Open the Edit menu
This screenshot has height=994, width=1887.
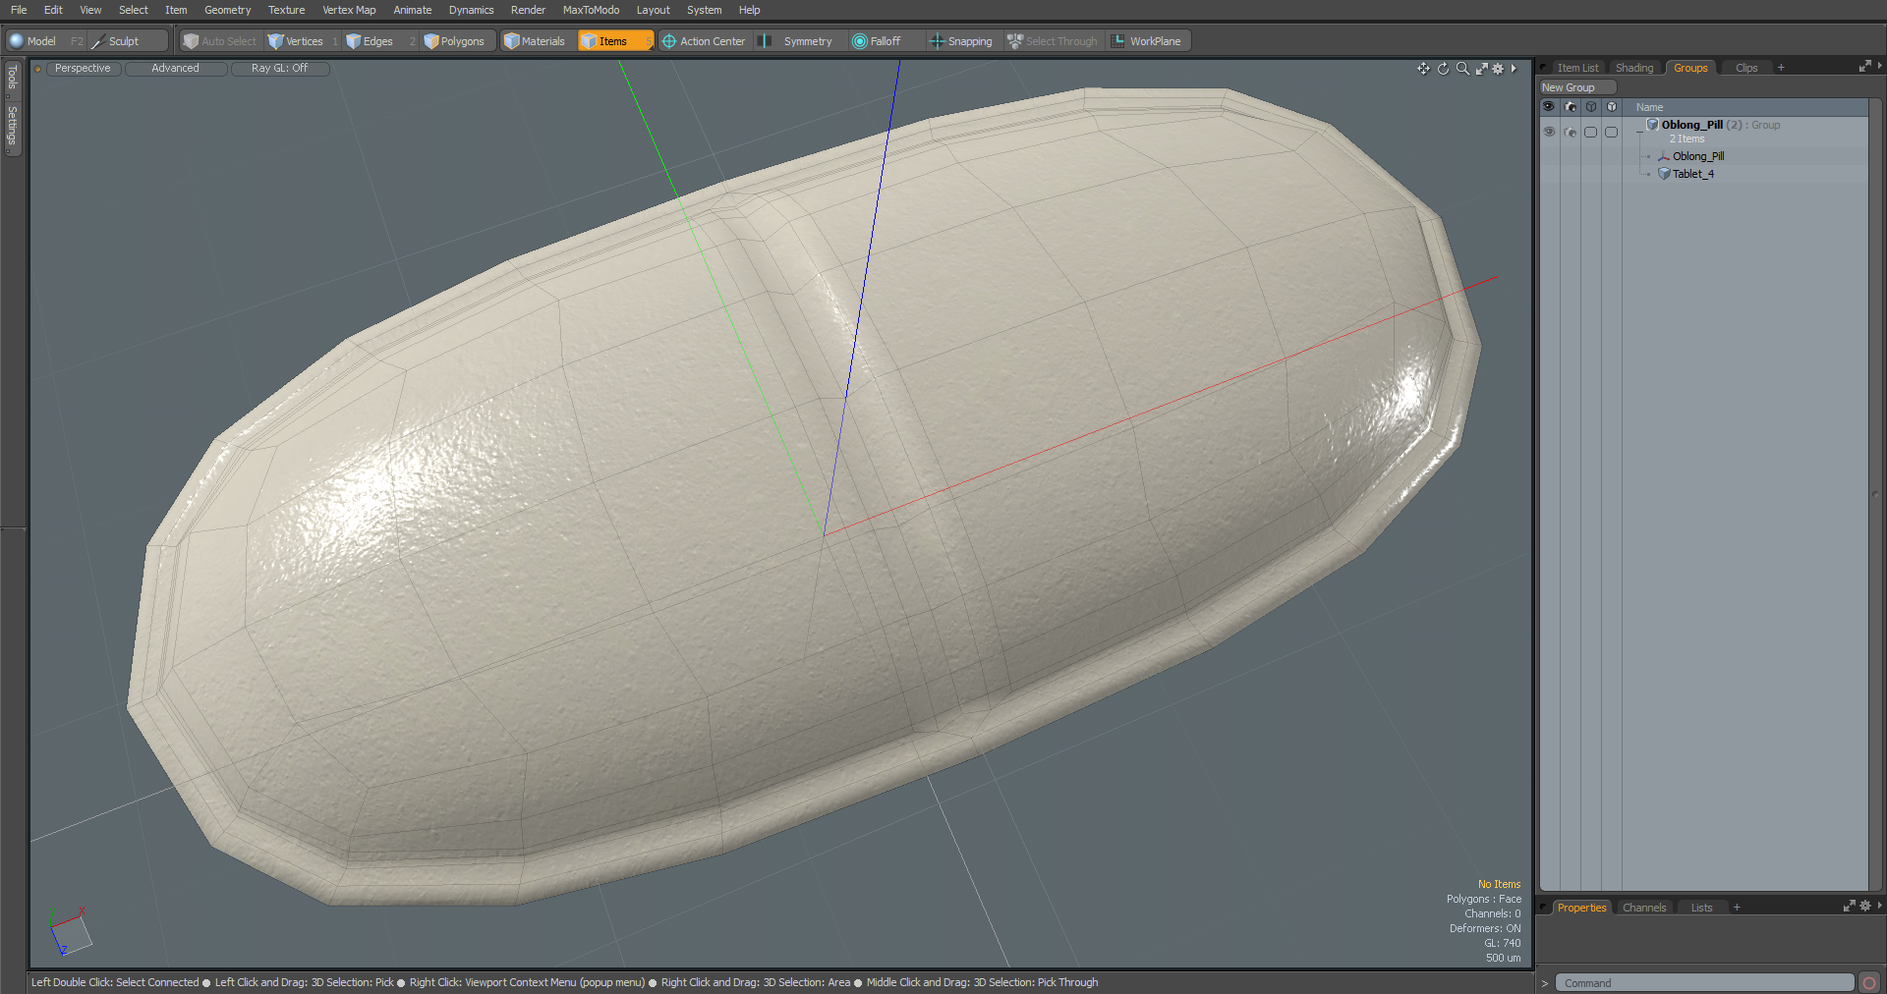(53, 10)
